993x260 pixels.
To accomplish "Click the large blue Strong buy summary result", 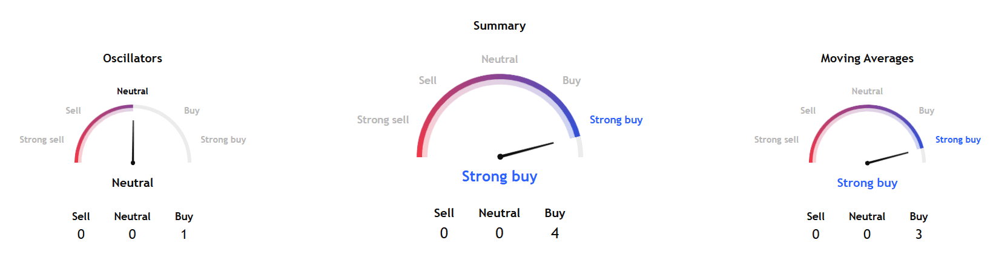I will [499, 176].
